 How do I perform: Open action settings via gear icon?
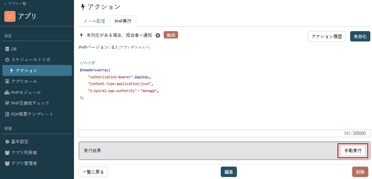pyautogui.click(x=158, y=35)
